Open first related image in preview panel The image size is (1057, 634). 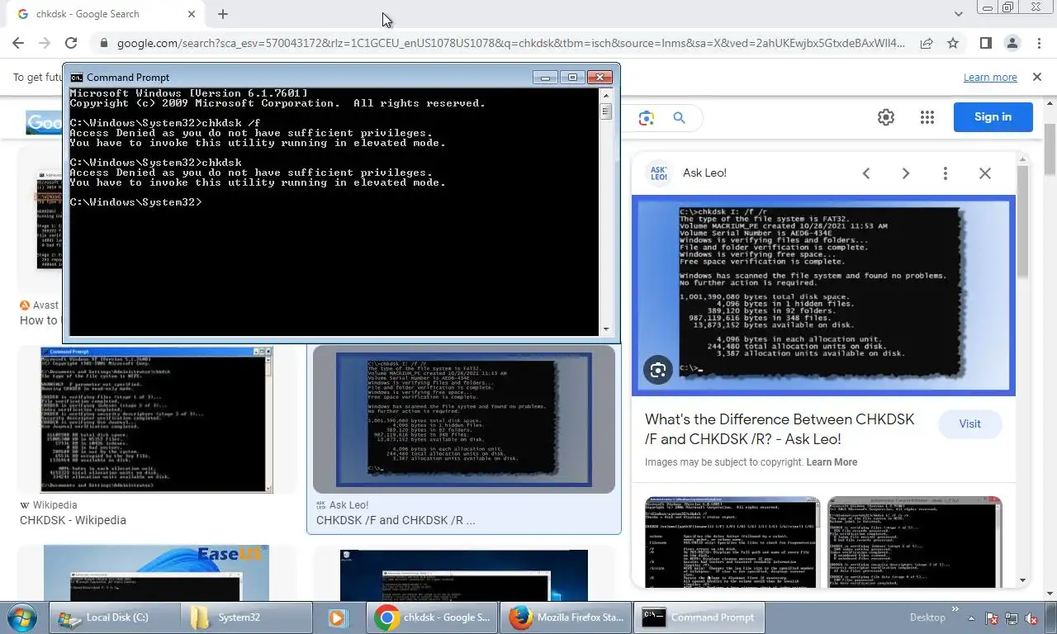click(732, 542)
